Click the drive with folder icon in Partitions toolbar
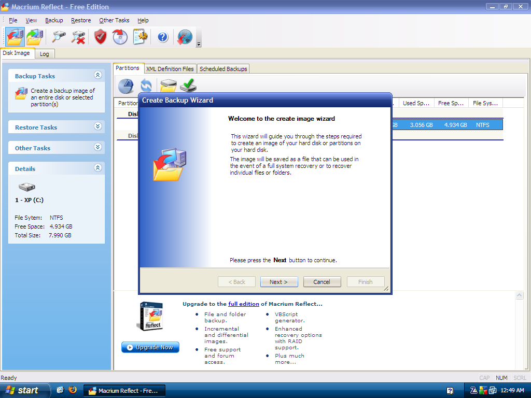Screen dimensions: 531x398 tap(169, 86)
